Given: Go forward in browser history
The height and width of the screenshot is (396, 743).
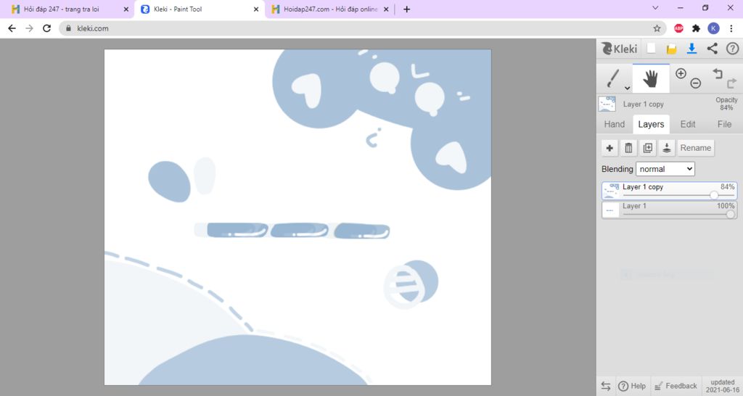Looking at the screenshot, I should click(29, 28).
